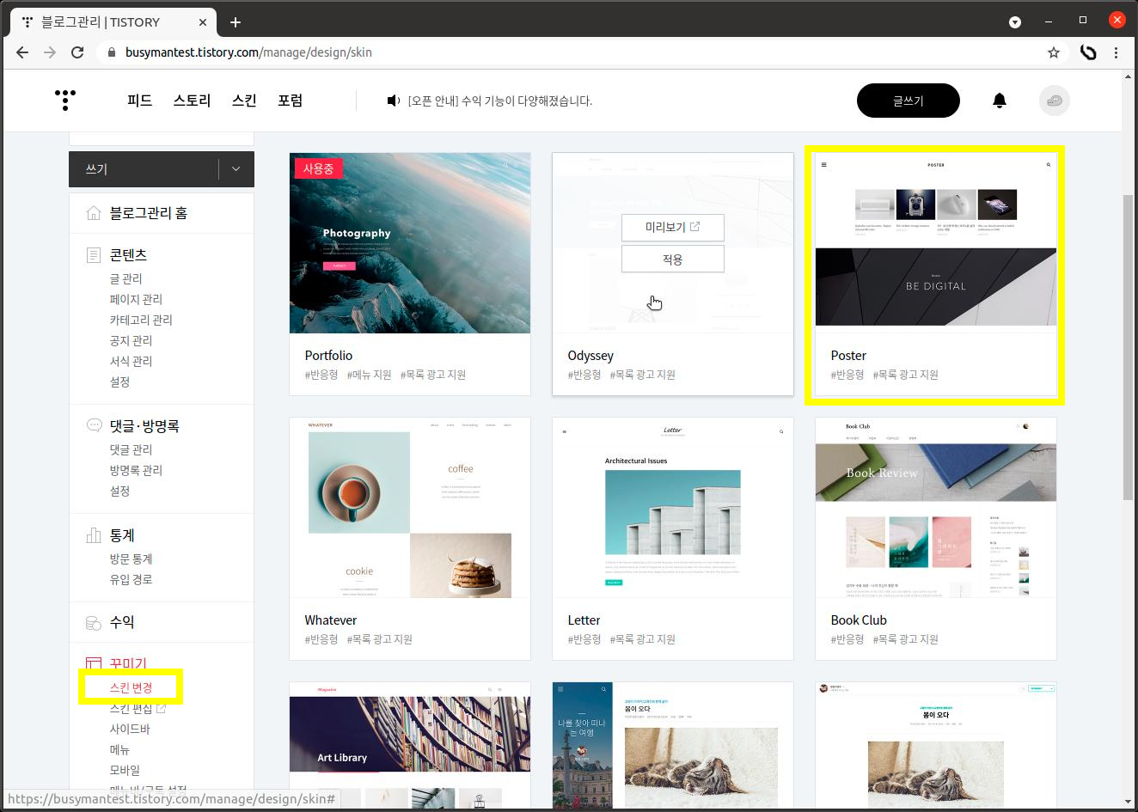Select the Portfolio skin thumbnail

[x=410, y=243]
